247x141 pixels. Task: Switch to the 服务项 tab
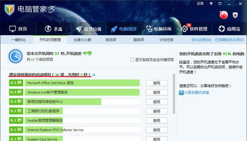coord(139,40)
